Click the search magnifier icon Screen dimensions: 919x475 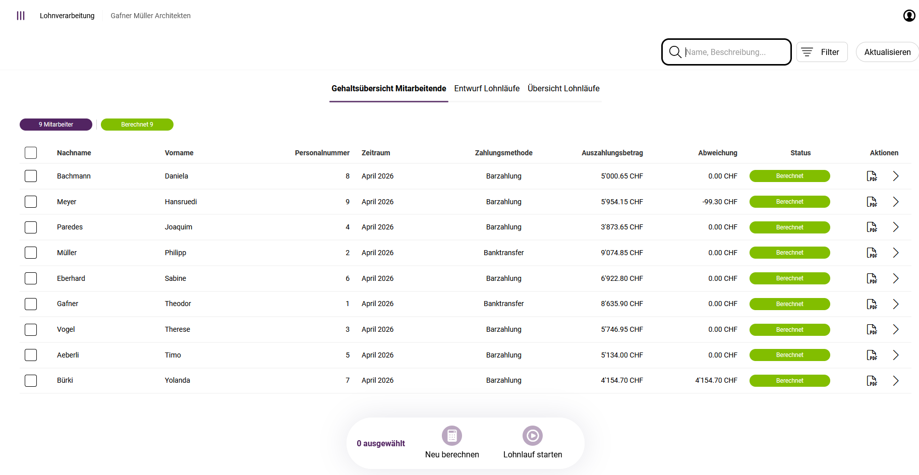pyautogui.click(x=675, y=52)
